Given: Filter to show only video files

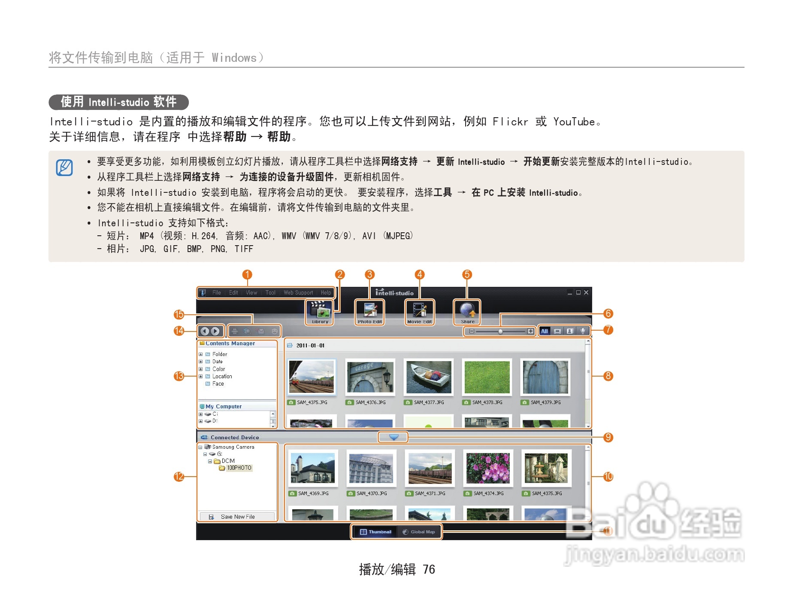Looking at the screenshot, I should [x=557, y=331].
